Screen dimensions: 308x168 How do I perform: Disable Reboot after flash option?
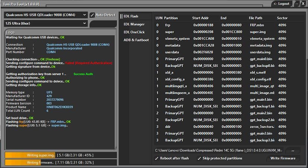click(x=157, y=158)
